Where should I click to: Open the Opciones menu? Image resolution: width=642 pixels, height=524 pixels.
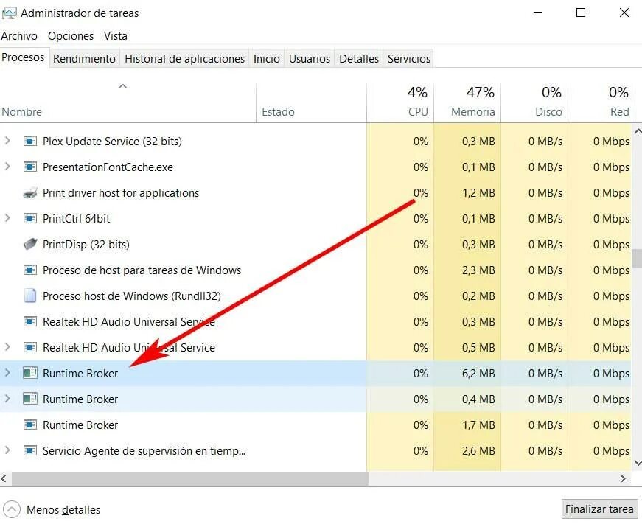click(x=71, y=36)
